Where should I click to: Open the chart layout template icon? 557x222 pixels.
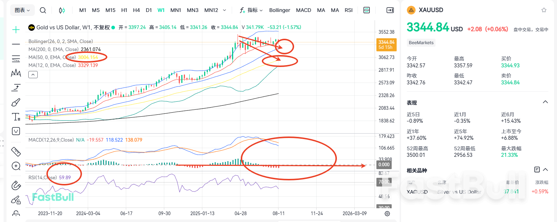(x=367, y=10)
